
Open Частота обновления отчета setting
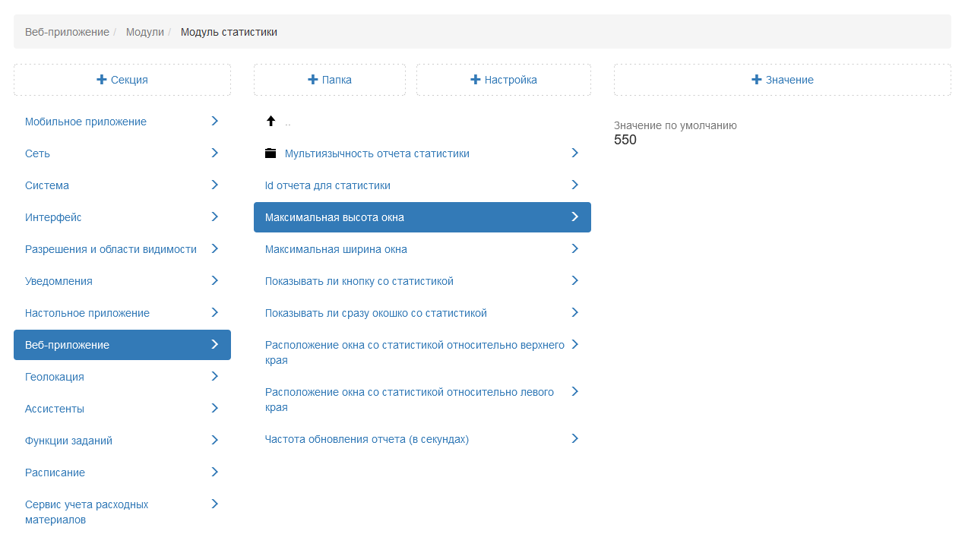coord(367,439)
